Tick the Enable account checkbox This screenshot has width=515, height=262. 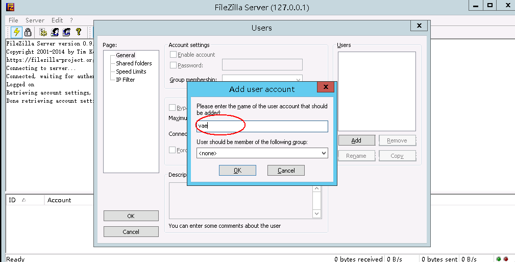tap(174, 55)
